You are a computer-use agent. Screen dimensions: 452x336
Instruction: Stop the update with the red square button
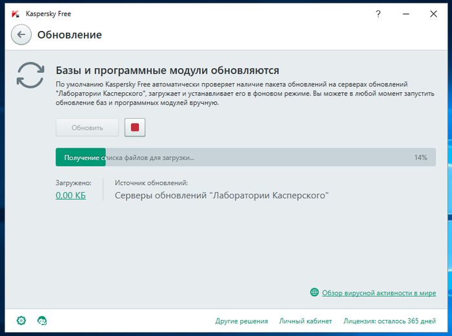(135, 128)
